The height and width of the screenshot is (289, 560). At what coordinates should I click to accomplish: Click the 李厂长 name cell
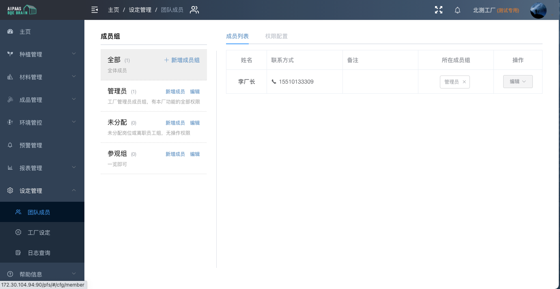pos(246,82)
